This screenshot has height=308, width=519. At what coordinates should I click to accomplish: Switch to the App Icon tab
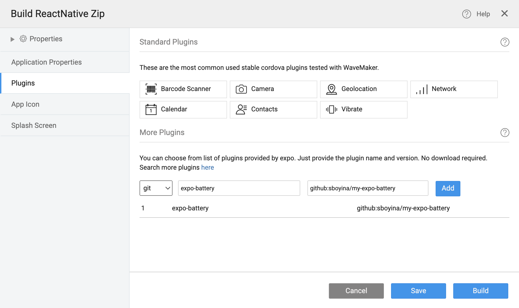25,104
